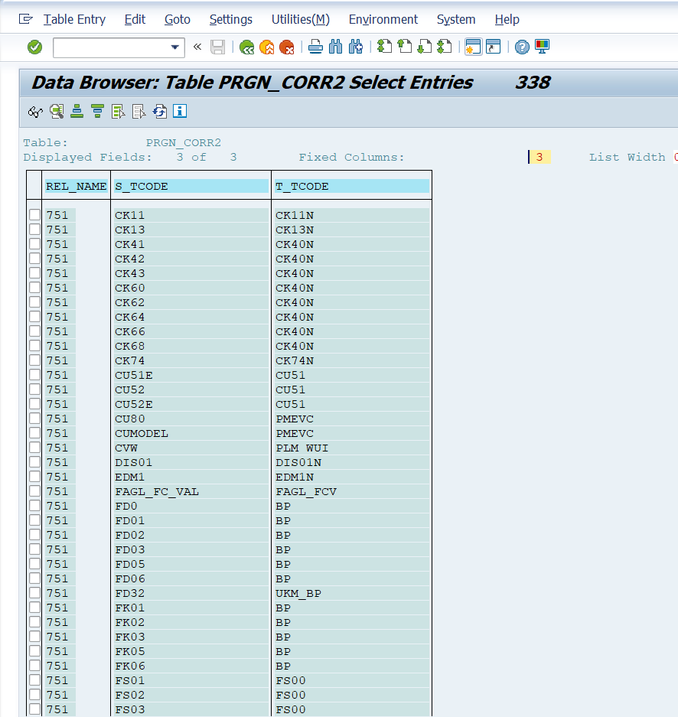Click the Print icon
This screenshot has width=678, height=717.
pyautogui.click(x=315, y=47)
